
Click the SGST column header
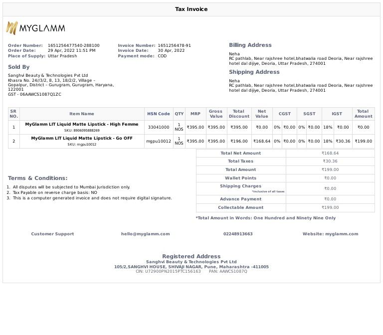click(309, 114)
